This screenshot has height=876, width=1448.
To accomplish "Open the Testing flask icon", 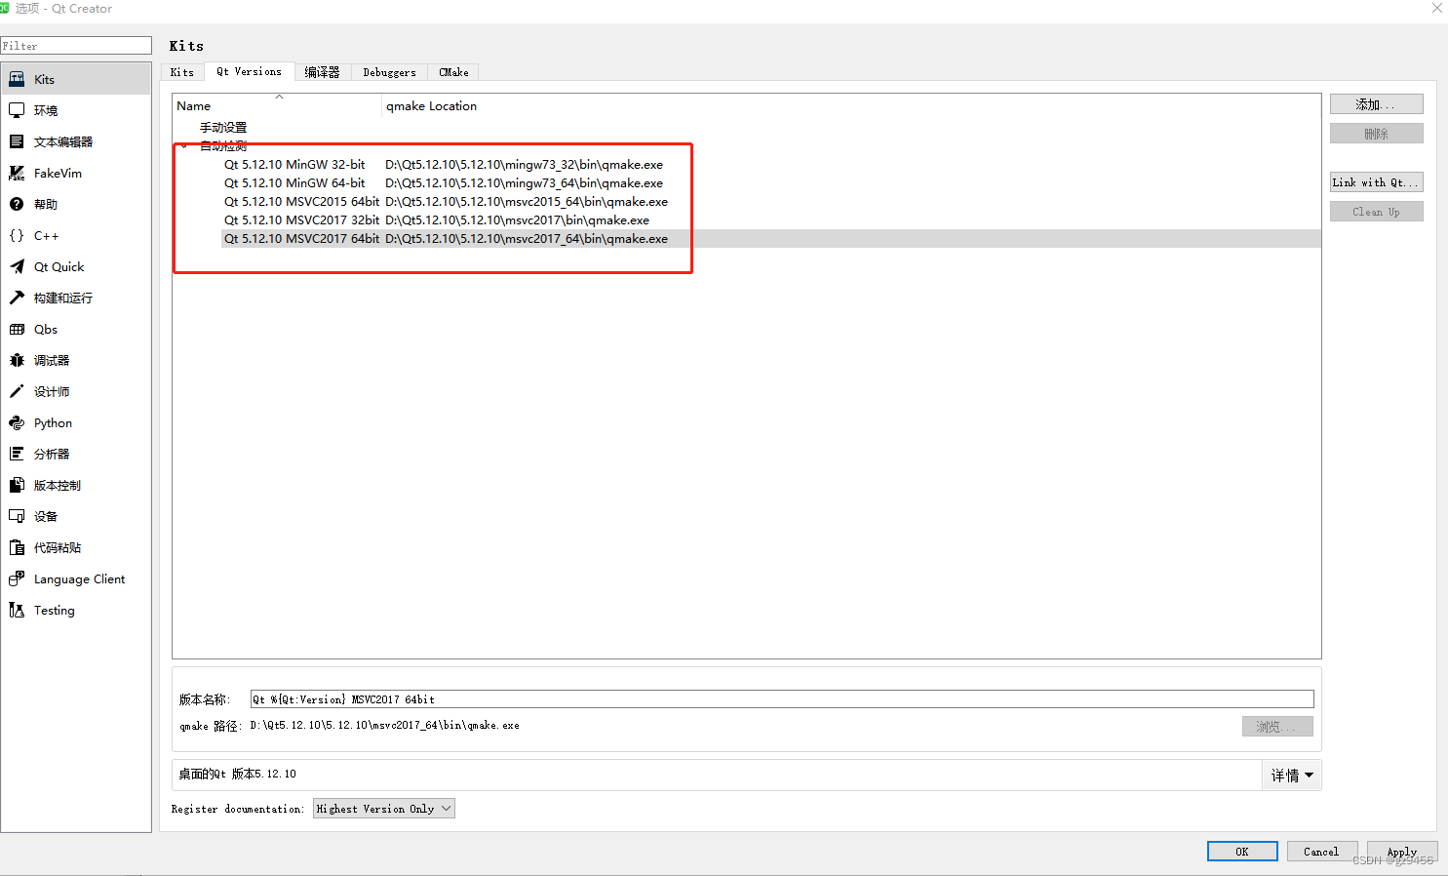I will coord(17,610).
